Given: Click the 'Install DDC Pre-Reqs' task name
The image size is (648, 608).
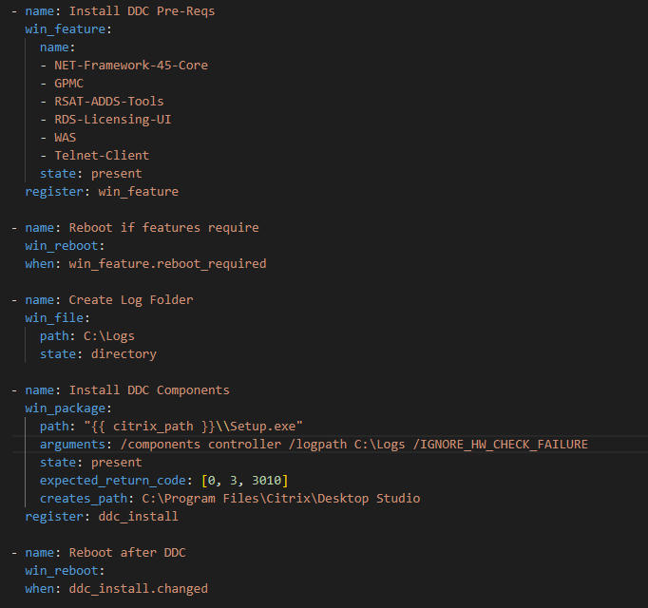Looking at the screenshot, I should pos(142,11).
